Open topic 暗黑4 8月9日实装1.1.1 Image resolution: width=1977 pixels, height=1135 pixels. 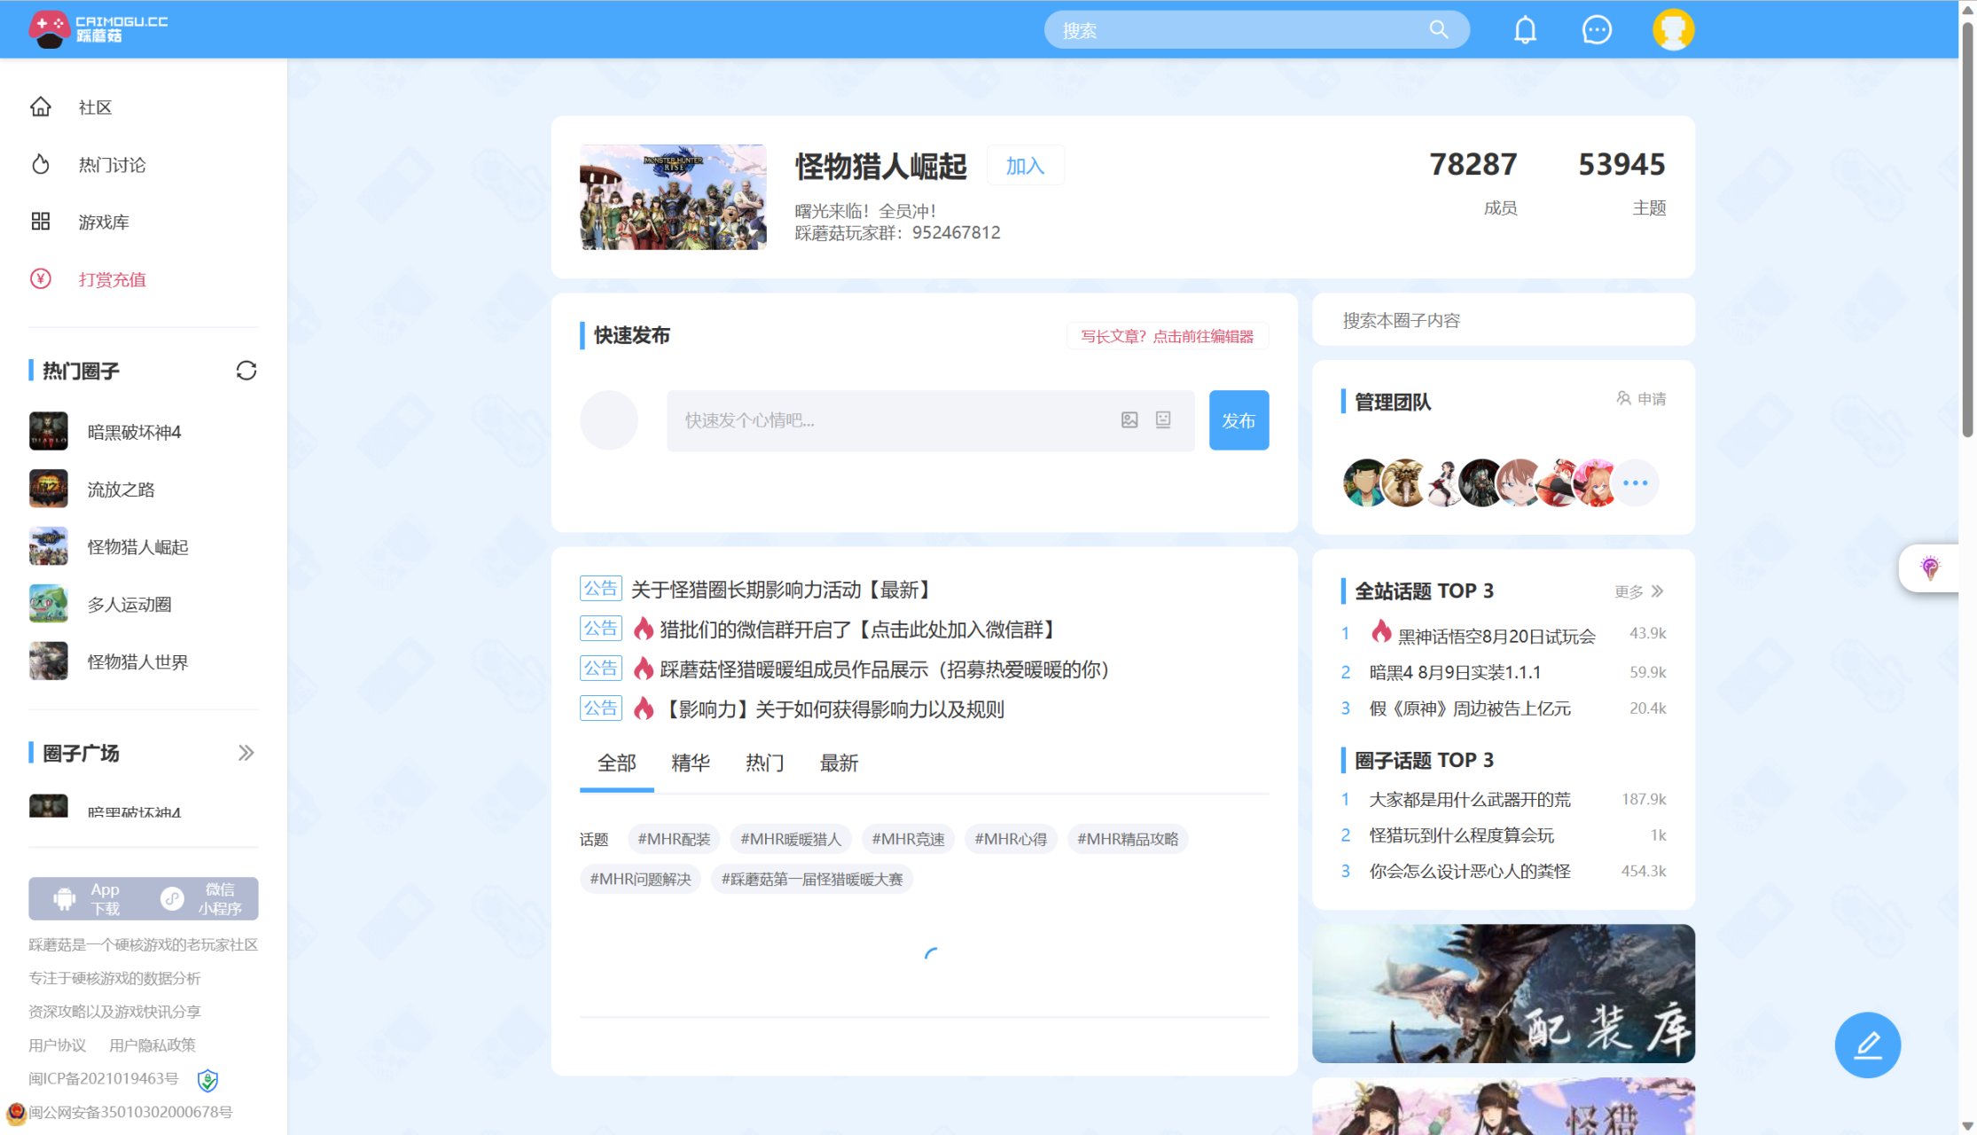coord(1456,672)
